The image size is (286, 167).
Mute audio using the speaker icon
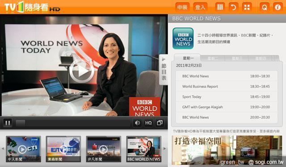[x=137, y=123]
